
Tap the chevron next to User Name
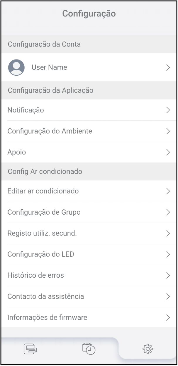click(168, 67)
